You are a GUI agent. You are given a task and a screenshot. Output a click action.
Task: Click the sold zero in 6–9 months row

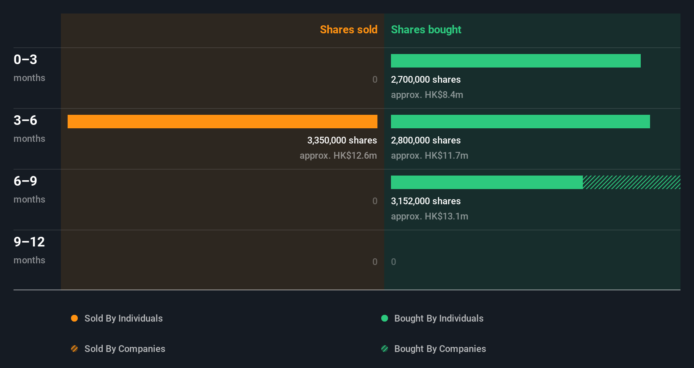[374, 201]
